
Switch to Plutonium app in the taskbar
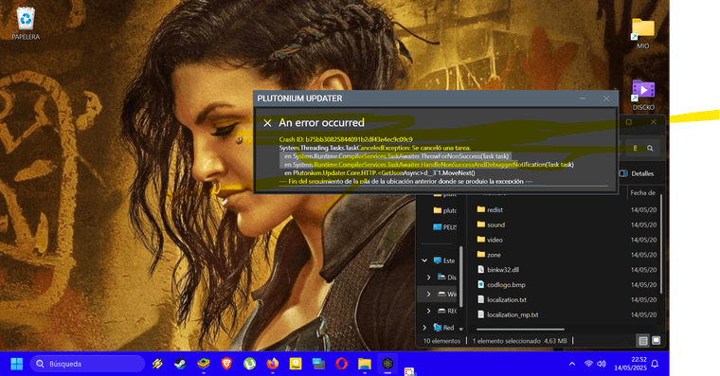point(387,364)
